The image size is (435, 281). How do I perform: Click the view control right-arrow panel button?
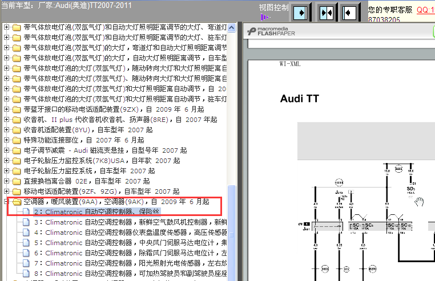300,13
